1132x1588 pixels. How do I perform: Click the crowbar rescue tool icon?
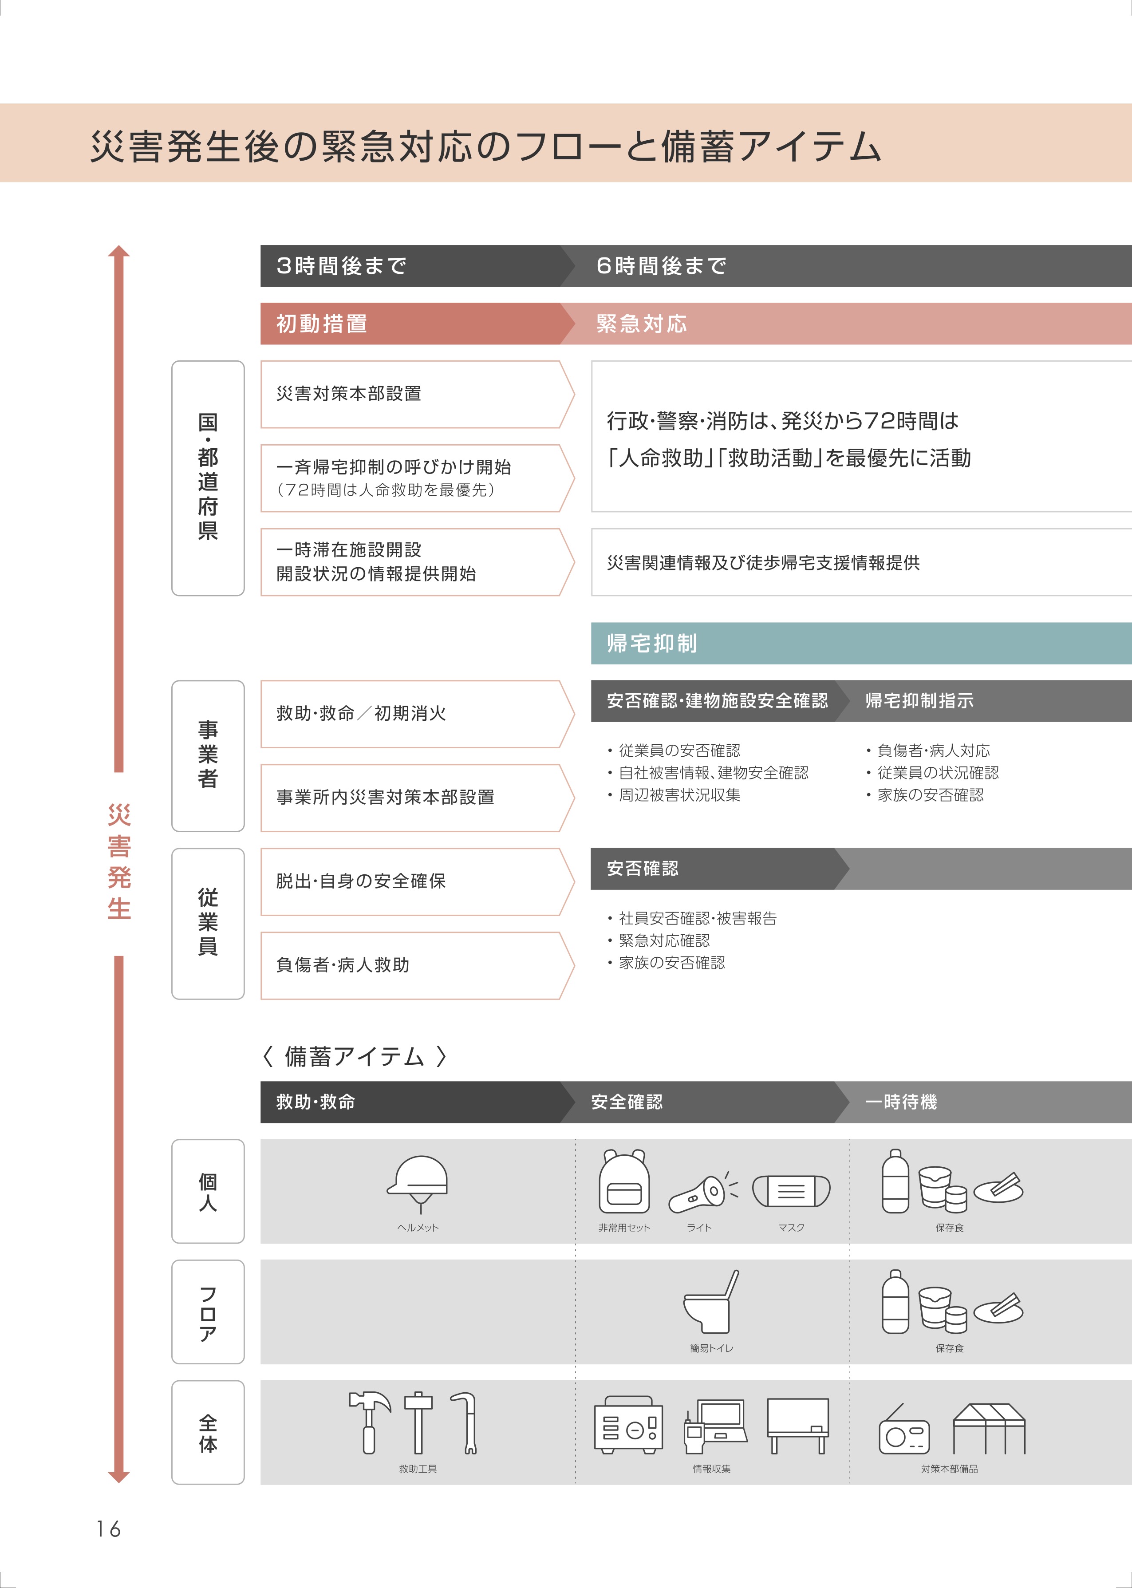pos(464,1423)
